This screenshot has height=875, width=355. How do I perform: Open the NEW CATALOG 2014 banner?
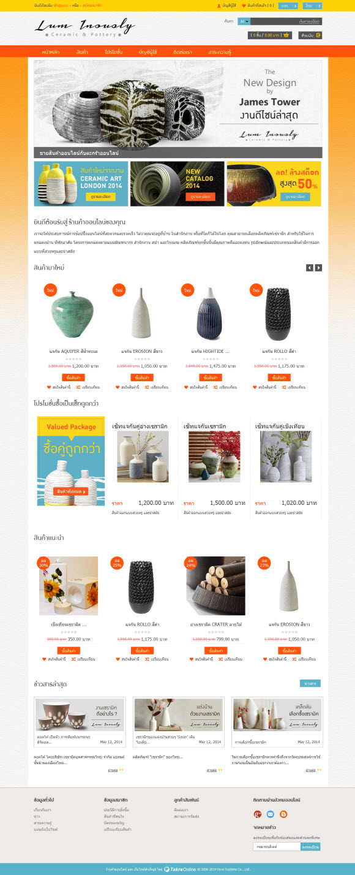point(177,184)
